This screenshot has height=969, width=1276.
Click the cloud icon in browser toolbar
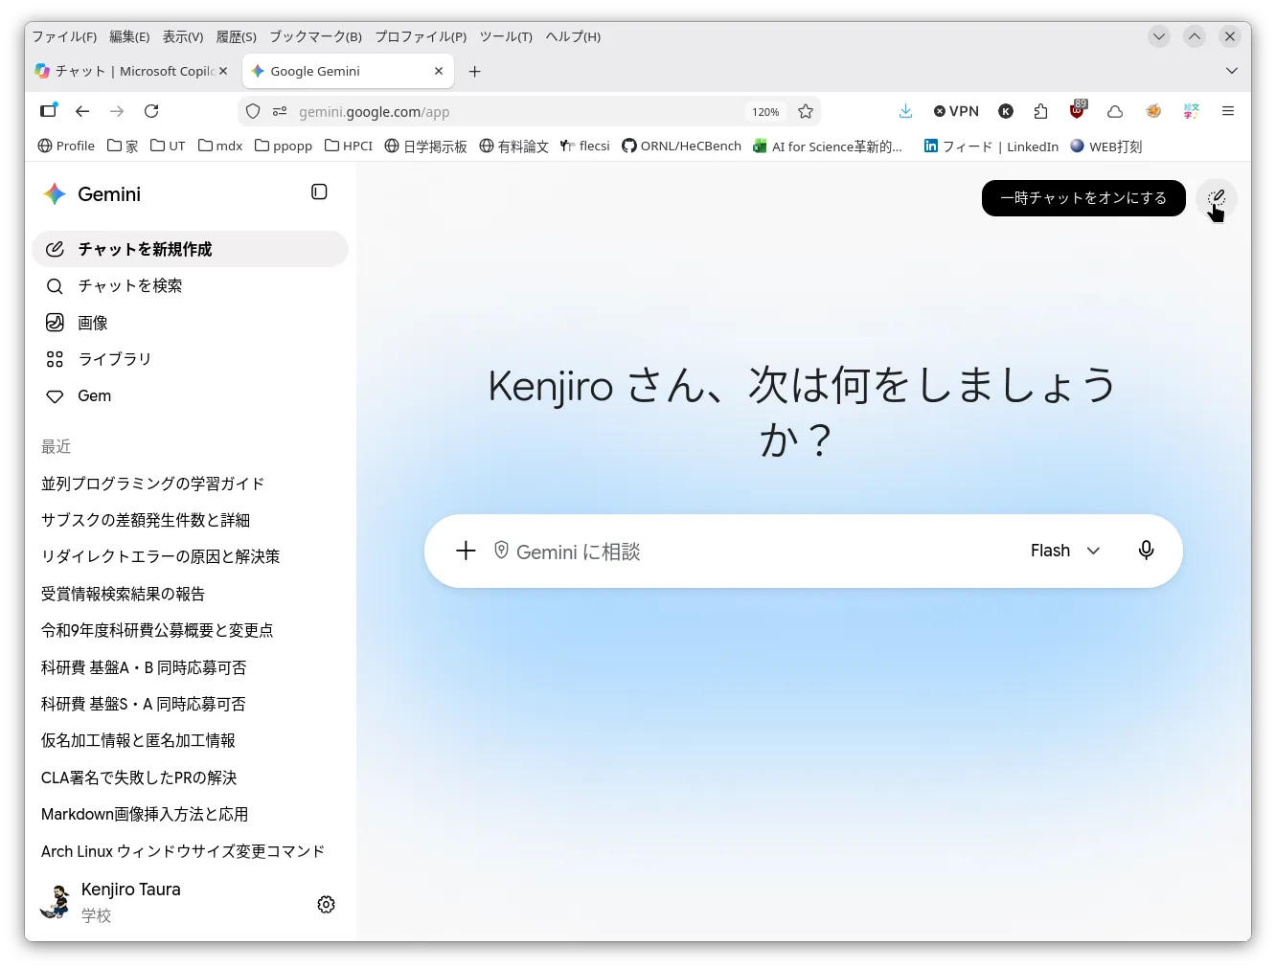pos(1115,111)
